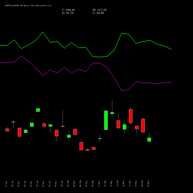Image resolution: width=193 pixels, height=193 pixels.
Task: Click the 13 May date label
Action: point(111,183)
